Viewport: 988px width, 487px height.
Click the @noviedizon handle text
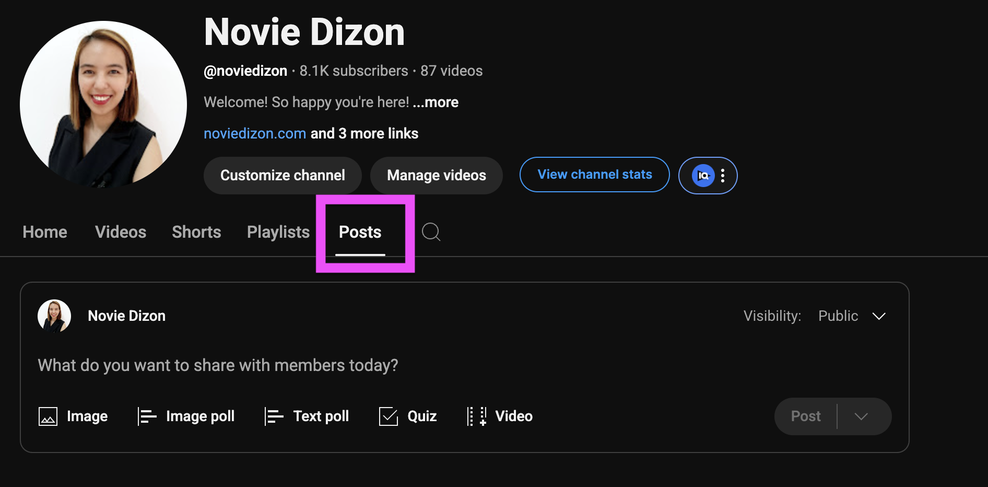pyautogui.click(x=245, y=71)
